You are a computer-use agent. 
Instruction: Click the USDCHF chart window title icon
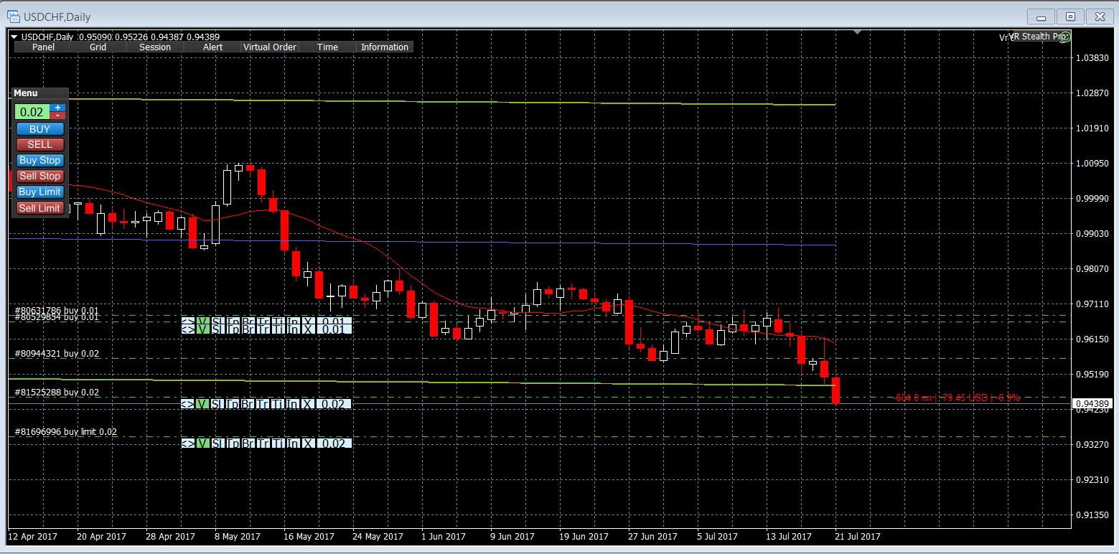14,16
